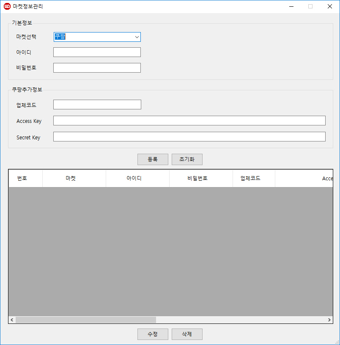This screenshot has width=340, height=345.
Task: Click the 초기화 reset button
Action: coord(187,159)
